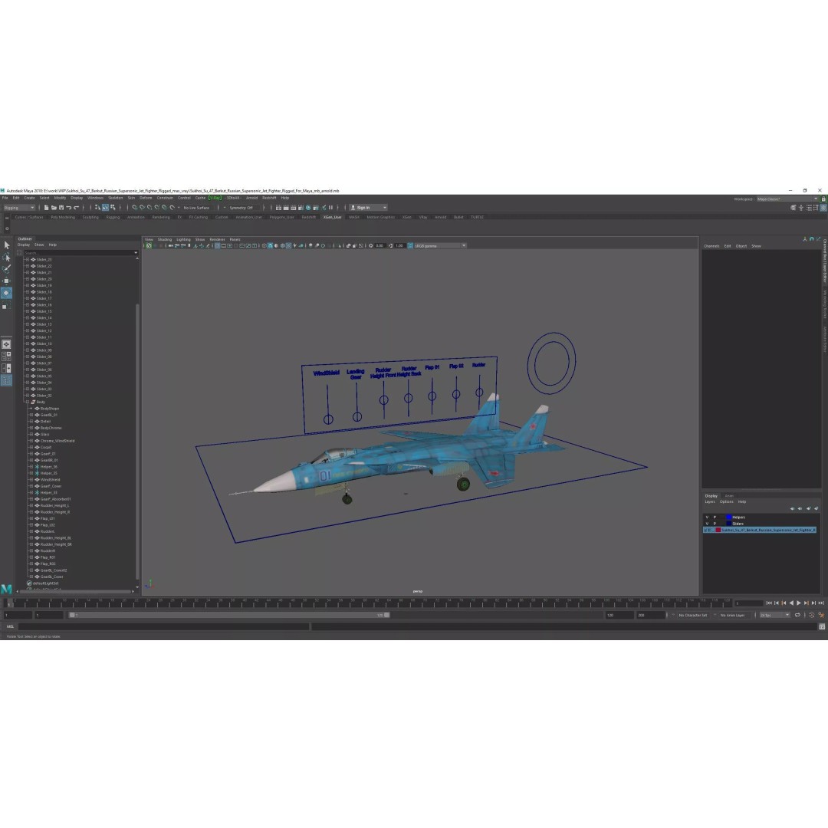Undo last action using undo arrow icon
The width and height of the screenshot is (828, 828).
(x=69, y=208)
